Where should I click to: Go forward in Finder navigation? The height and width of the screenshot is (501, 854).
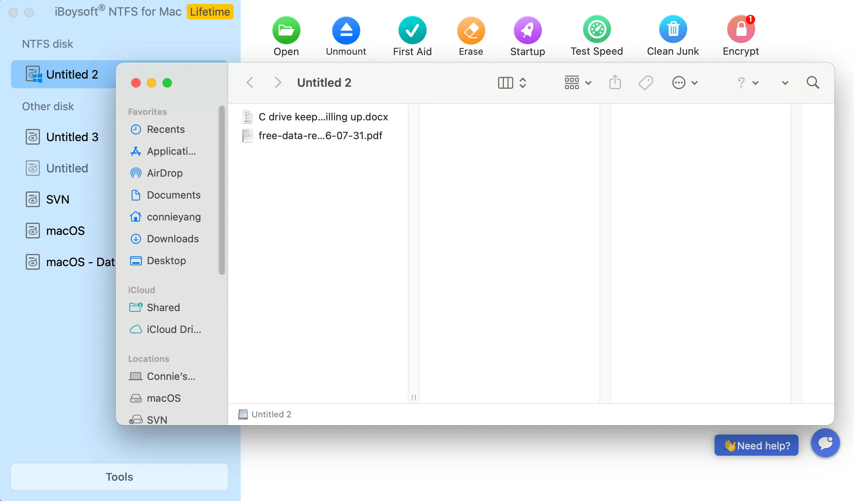278,82
